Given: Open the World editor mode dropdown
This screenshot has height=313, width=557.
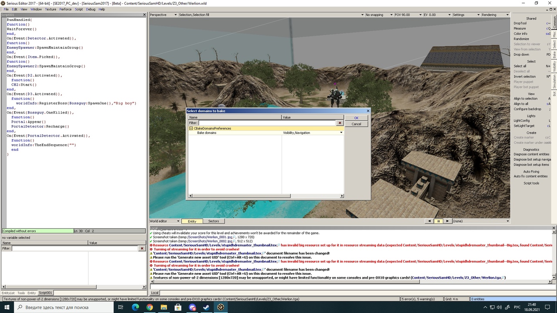Looking at the screenshot, I should click(x=164, y=221).
